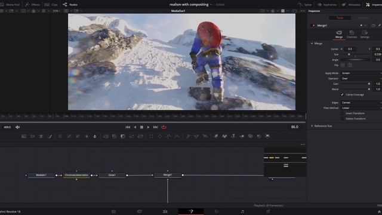
Task: Open the Spline editor panel
Action: pos(305,5)
